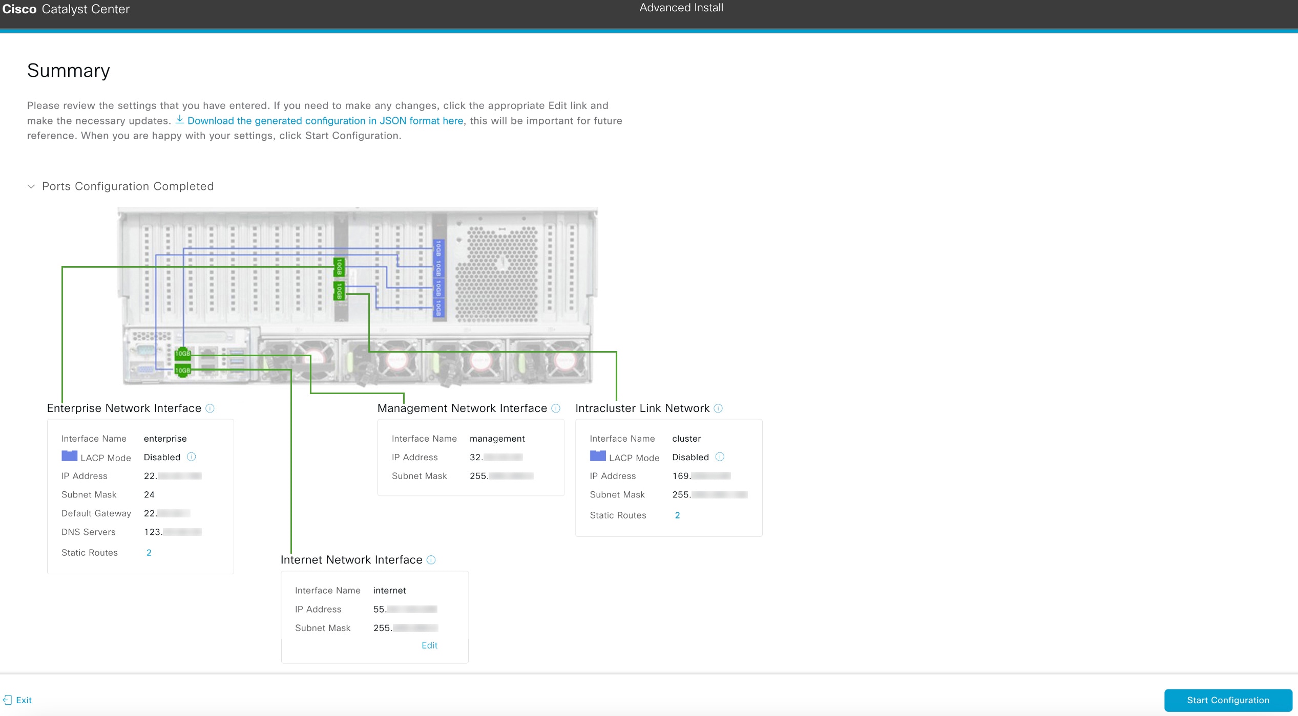Click LACP Mode info icon in Intracluster card
This screenshot has width=1298, height=716.
pyautogui.click(x=721, y=457)
